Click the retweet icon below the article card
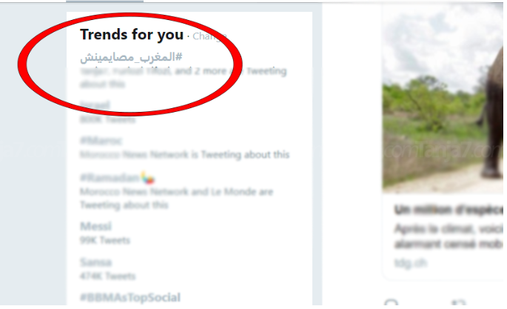 tap(459, 303)
